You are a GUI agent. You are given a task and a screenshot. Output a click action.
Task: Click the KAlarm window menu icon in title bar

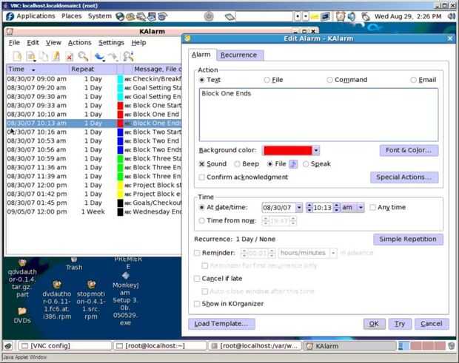(10, 31)
